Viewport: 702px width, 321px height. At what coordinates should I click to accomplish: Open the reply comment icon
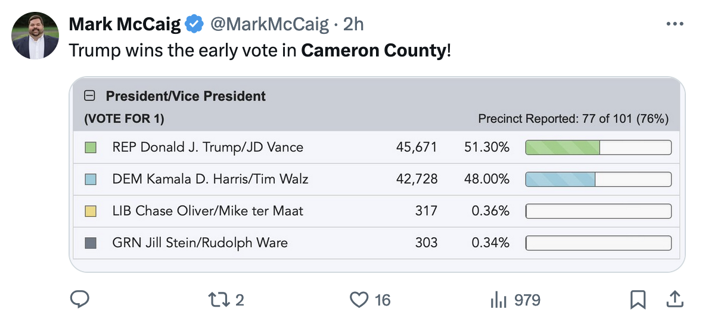[x=80, y=300]
